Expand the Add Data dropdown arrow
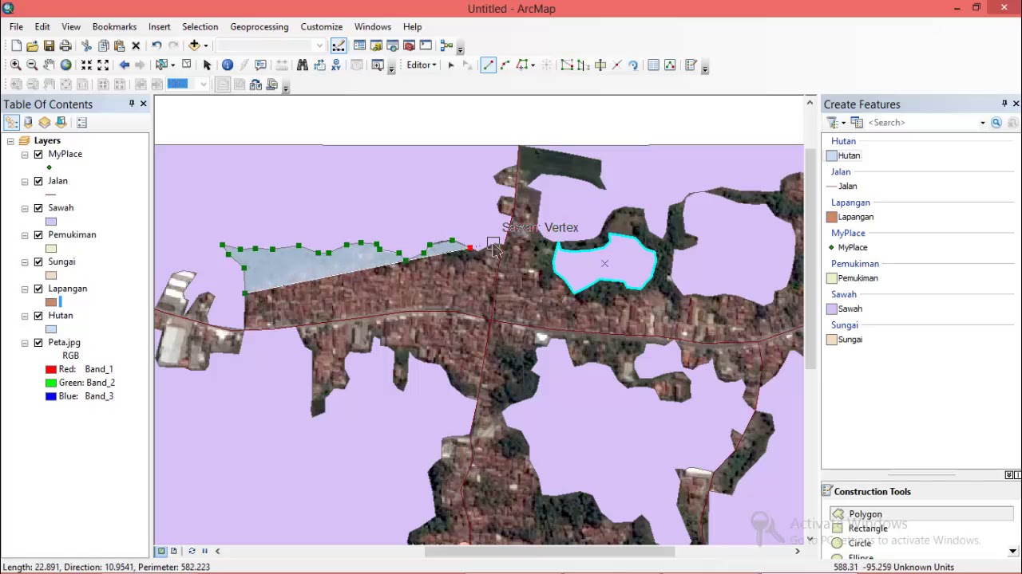This screenshot has width=1022, height=574. (205, 45)
